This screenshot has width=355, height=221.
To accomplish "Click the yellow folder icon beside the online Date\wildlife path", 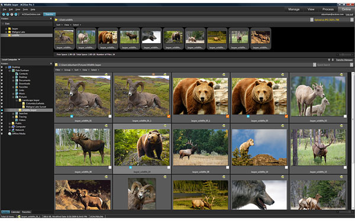I will pos(56,20).
